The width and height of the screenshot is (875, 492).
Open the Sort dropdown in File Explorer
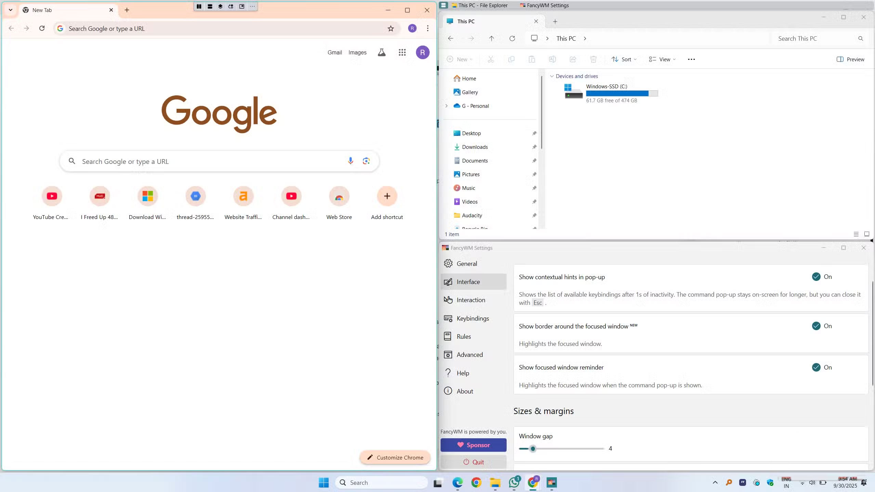coord(624,59)
